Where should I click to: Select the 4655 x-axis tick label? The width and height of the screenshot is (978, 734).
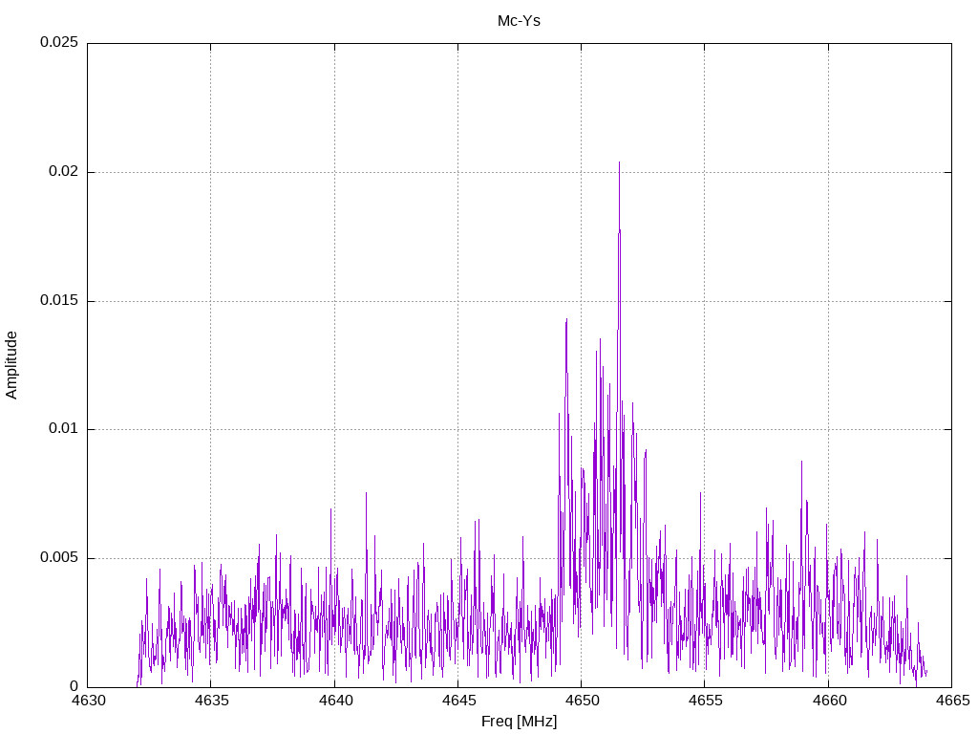pyautogui.click(x=704, y=701)
